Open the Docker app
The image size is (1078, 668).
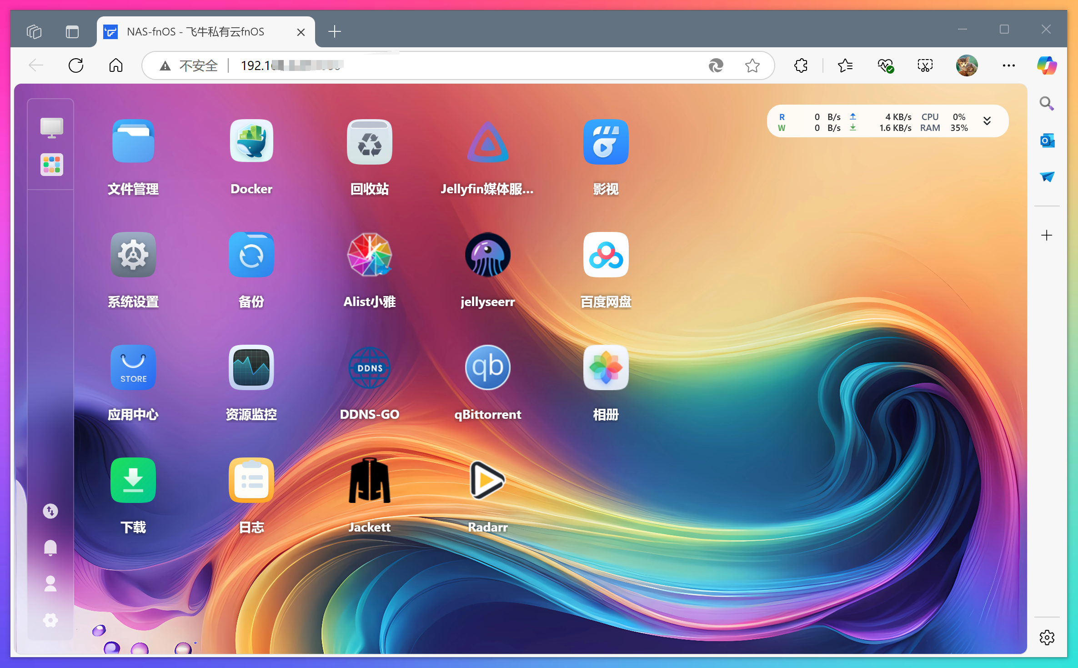(x=251, y=141)
